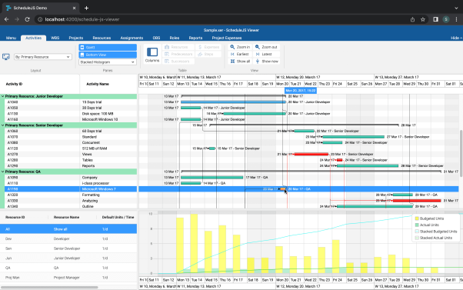
Task: Open a new browser tab
Action: (86, 8)
